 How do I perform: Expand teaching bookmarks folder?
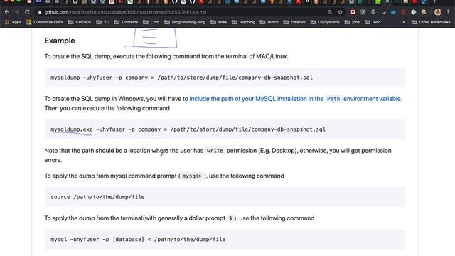[243, 22]
